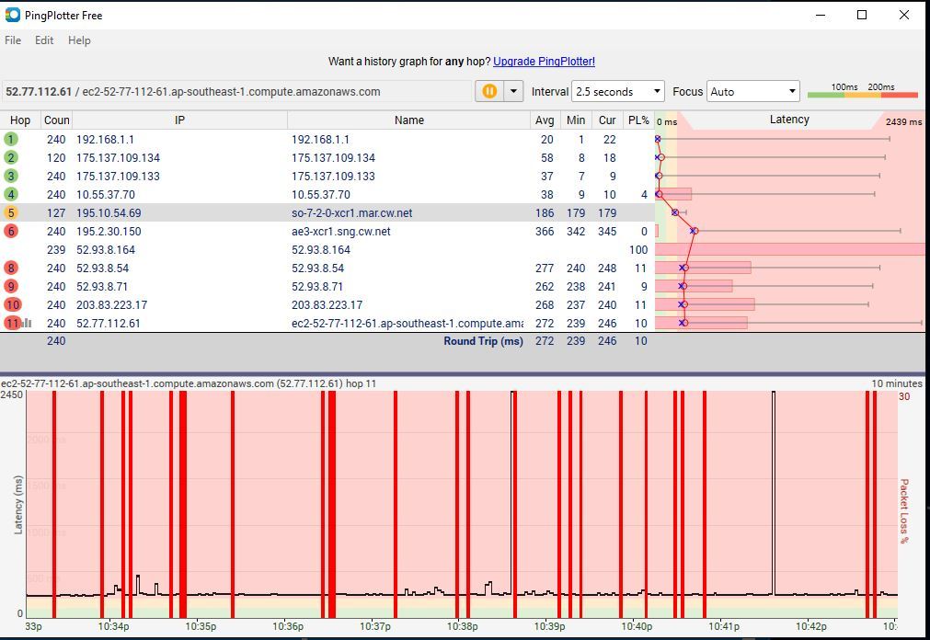This screenshot has height=640, width=930.
Task: Click the PingPlotter logo in title bar
Action: tap(13, 15)
